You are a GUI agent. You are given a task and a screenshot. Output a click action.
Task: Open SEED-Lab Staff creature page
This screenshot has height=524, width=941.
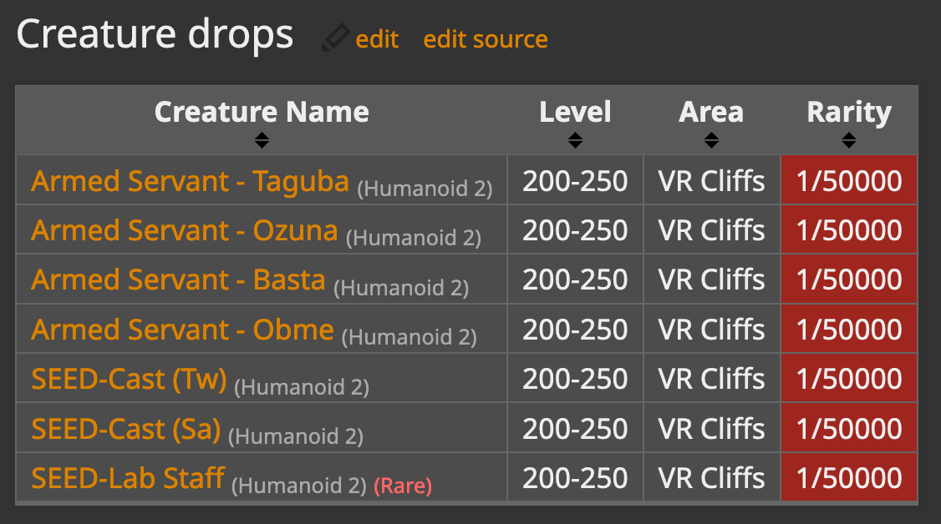pyautogui.click(x=128, y=478)
